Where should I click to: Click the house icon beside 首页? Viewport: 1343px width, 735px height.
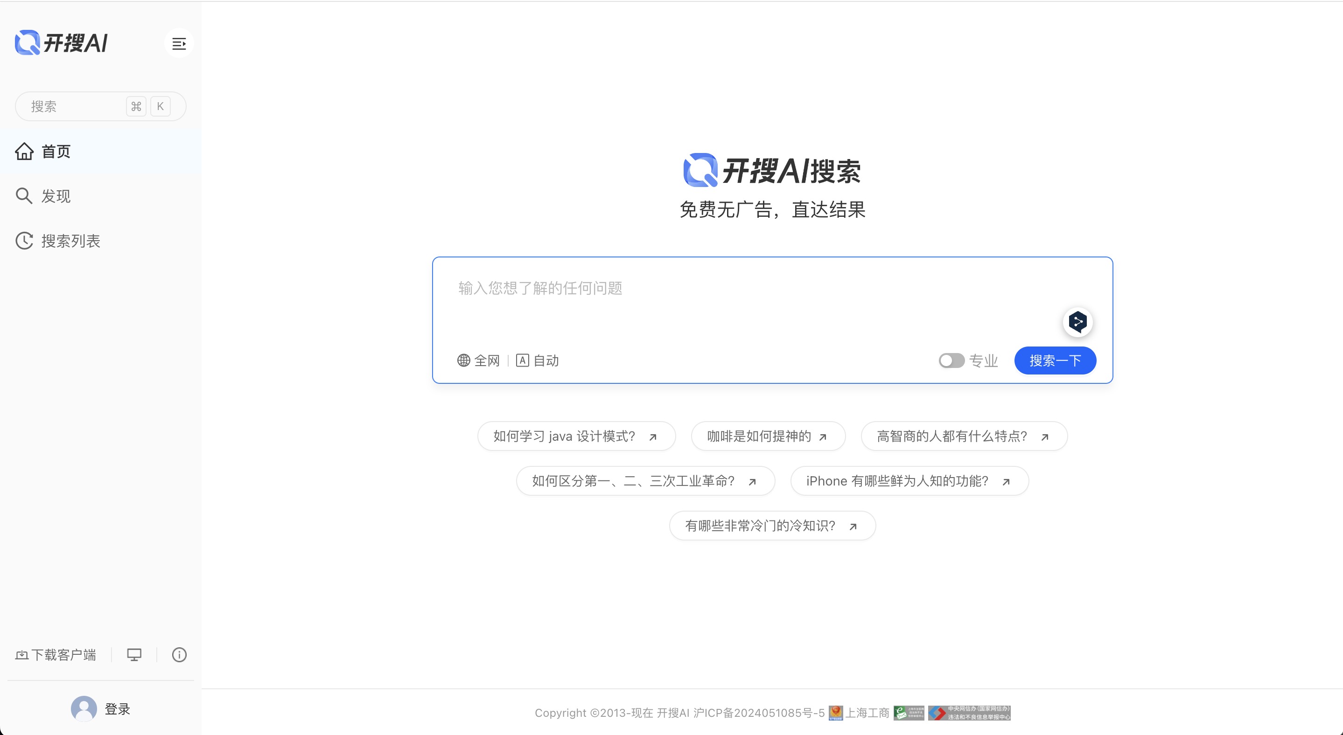pyautogui.click(x=24, y=152)
